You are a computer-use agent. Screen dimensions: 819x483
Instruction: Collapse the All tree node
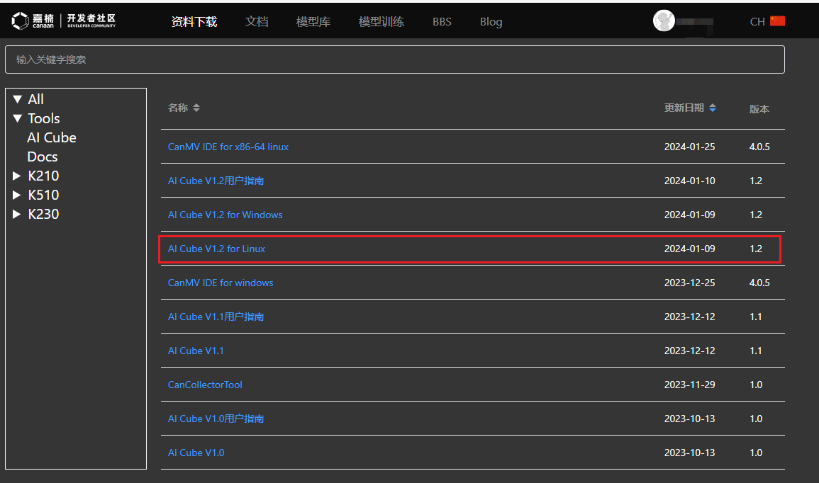tap(17, 99)
